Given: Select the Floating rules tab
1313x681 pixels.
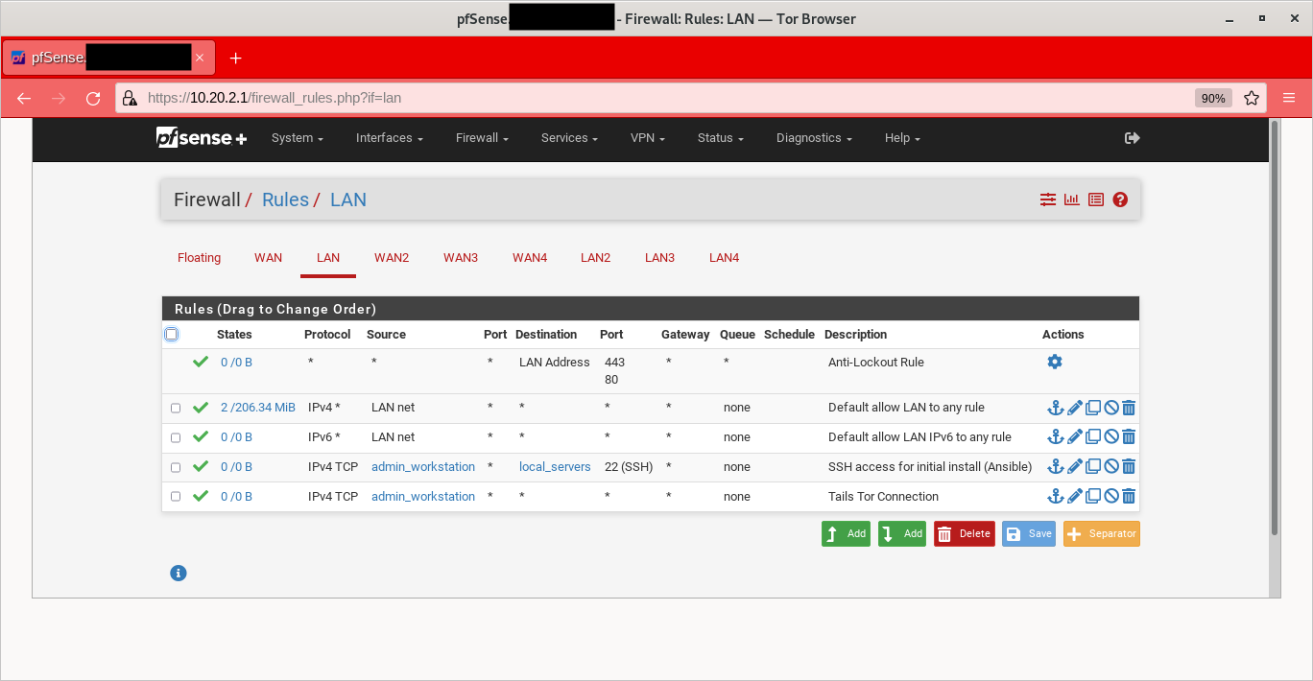Looking at the screenshot, I should tap(199, 257).
